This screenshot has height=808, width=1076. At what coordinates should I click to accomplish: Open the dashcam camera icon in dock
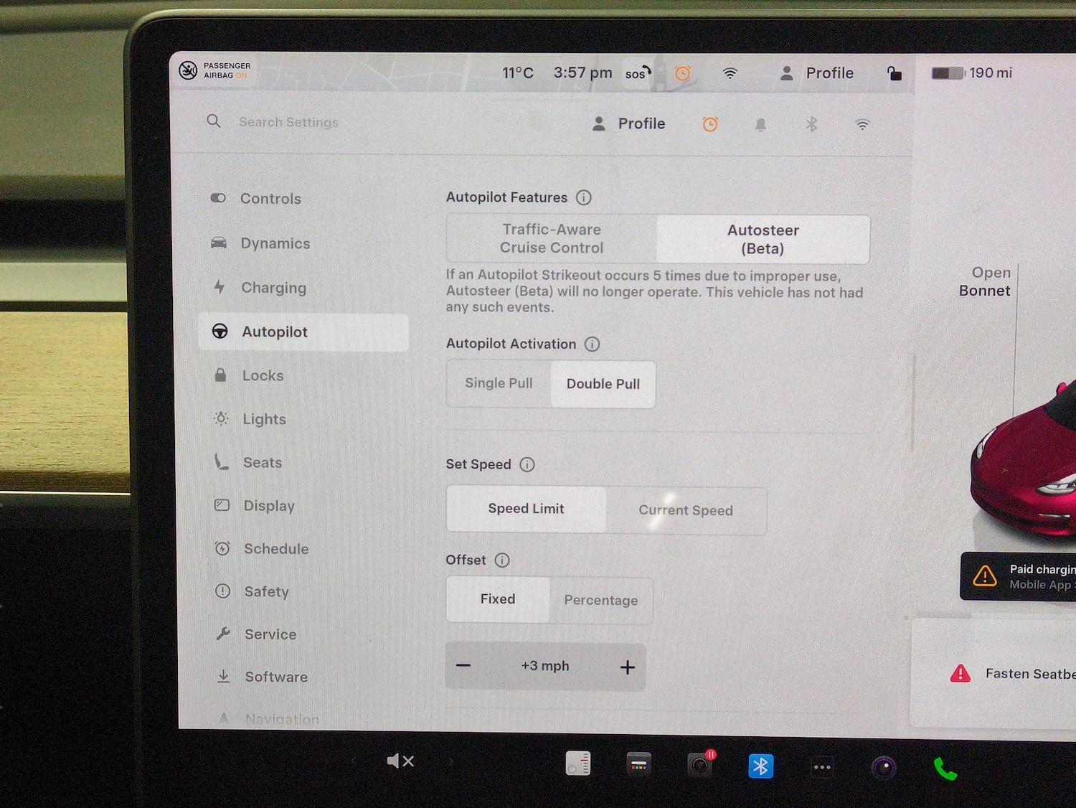(x=699, y=766)
